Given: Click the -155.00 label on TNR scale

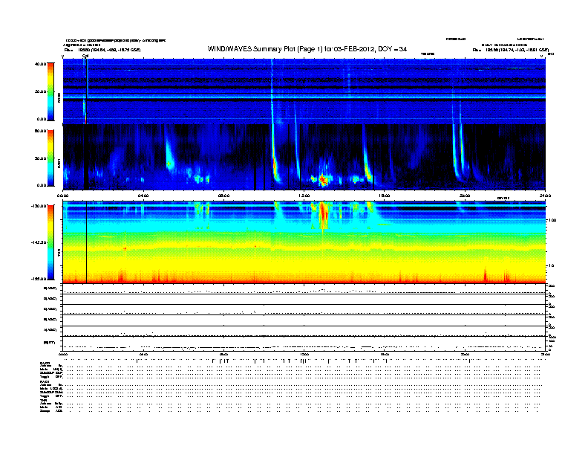Looking at the screenshot, I should click(x=39, y=279).
